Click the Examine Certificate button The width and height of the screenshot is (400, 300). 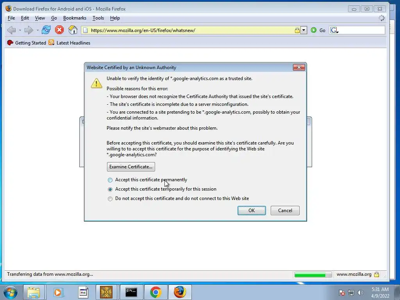[x=131, y=167]
